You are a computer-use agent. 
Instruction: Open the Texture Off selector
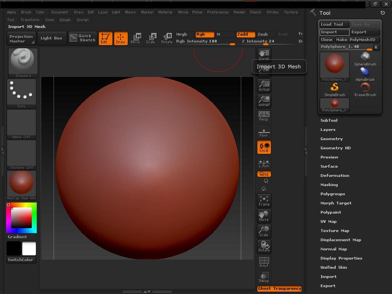(x=21, y=155)
